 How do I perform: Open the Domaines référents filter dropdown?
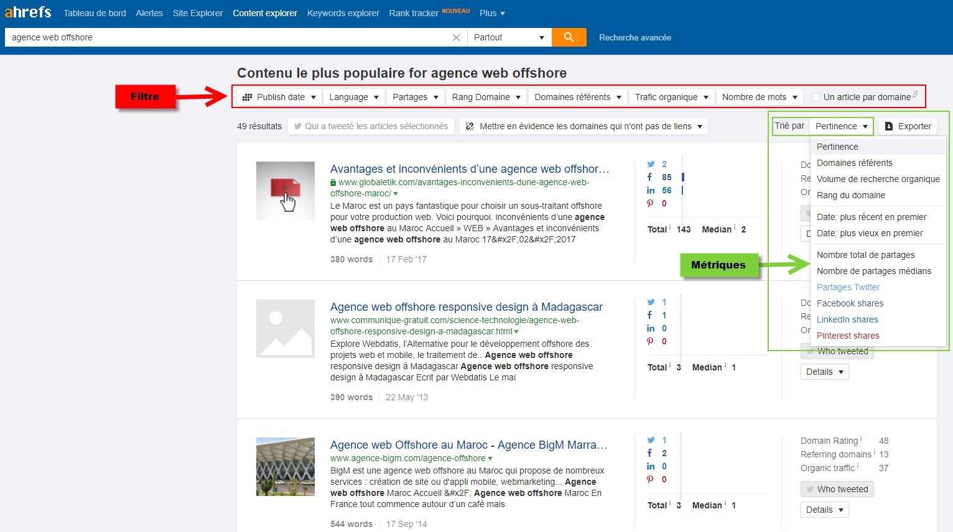tap(578, 97)
